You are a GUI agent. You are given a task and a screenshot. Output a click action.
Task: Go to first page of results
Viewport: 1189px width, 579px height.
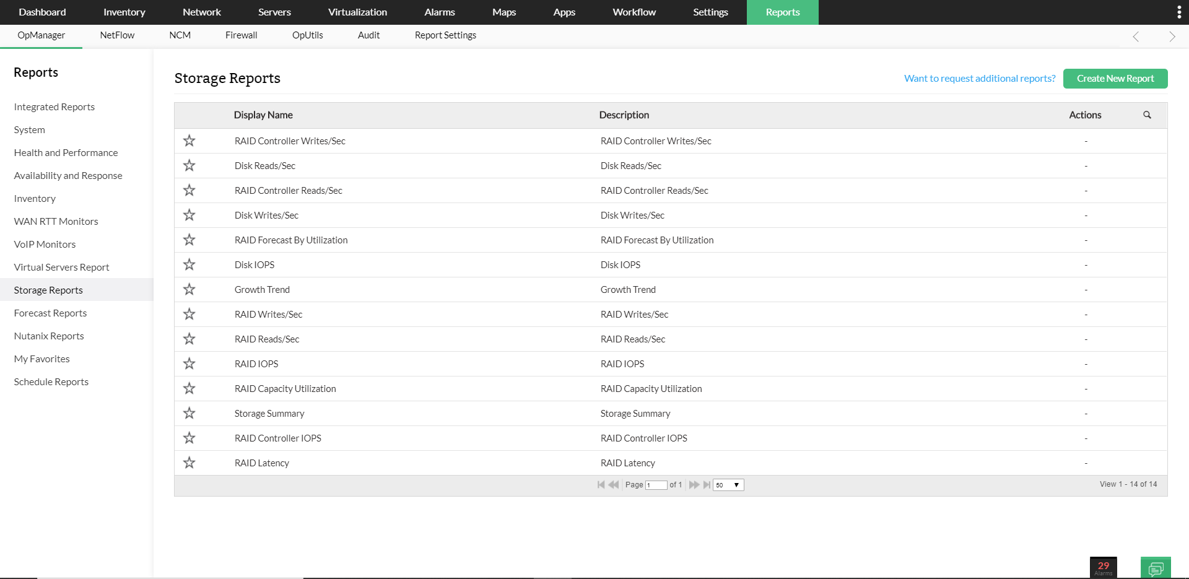coord(601,485)
